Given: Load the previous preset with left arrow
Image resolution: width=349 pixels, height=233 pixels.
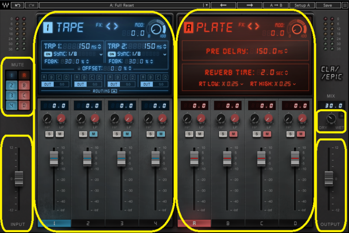Looking at the screenshot, I should coord(222,5).
